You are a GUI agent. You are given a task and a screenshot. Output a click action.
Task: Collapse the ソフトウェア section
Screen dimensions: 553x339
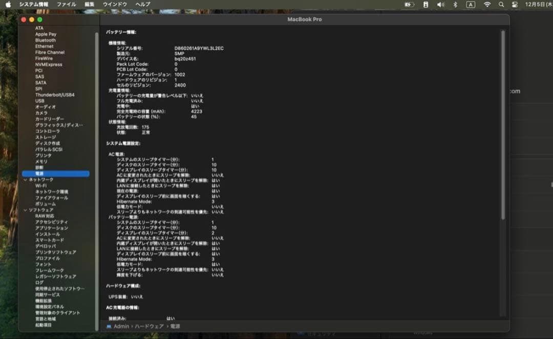25,210
